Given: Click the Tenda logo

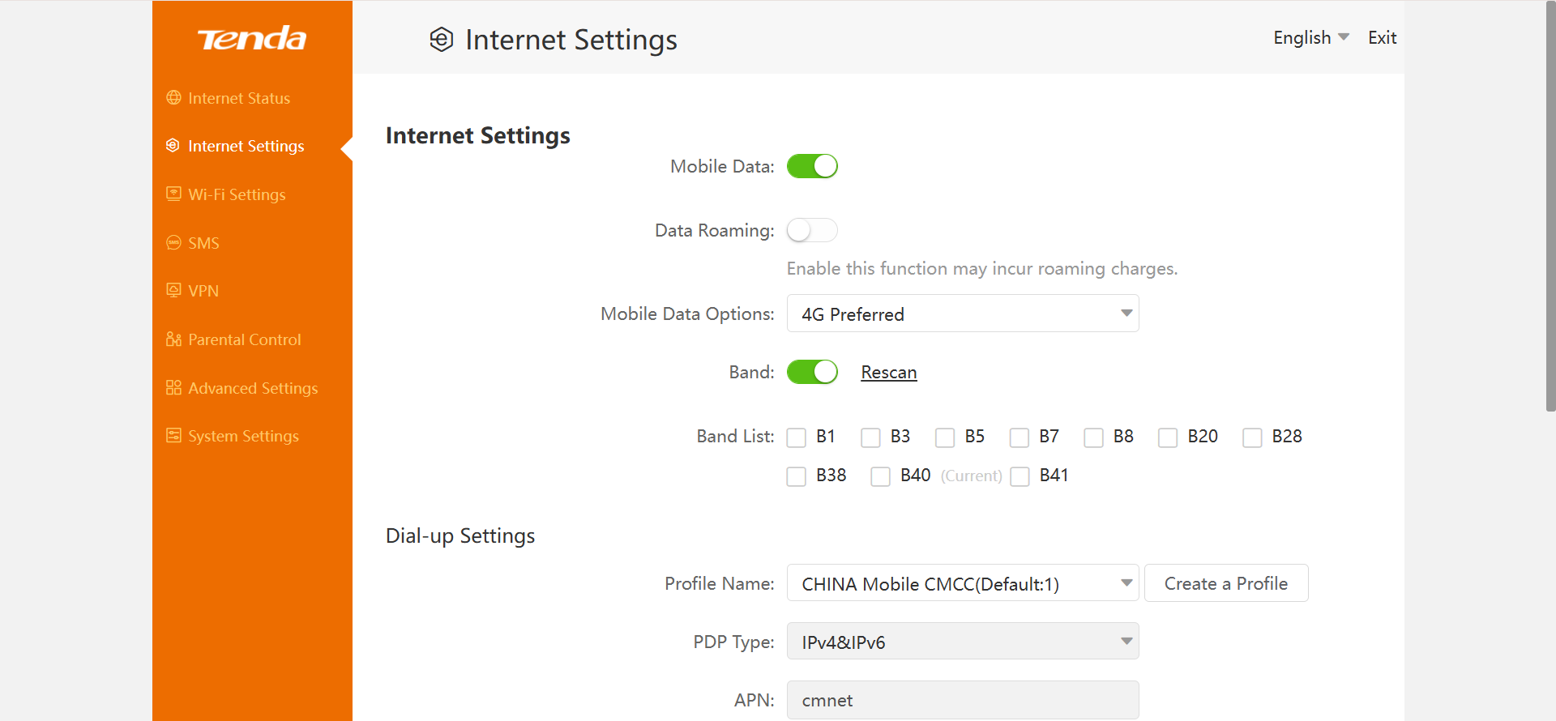Looking at the screenshot, I should point(252,38).
